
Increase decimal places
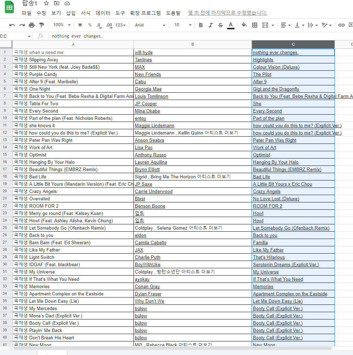coord(109,25)
